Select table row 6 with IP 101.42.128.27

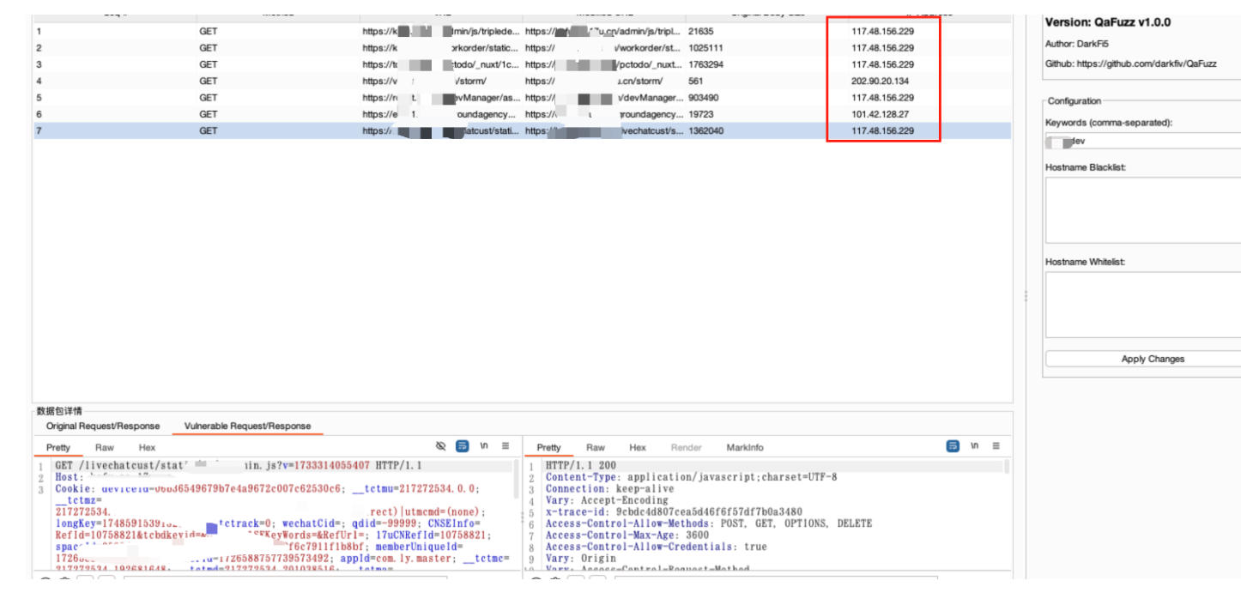click(429, 114)
